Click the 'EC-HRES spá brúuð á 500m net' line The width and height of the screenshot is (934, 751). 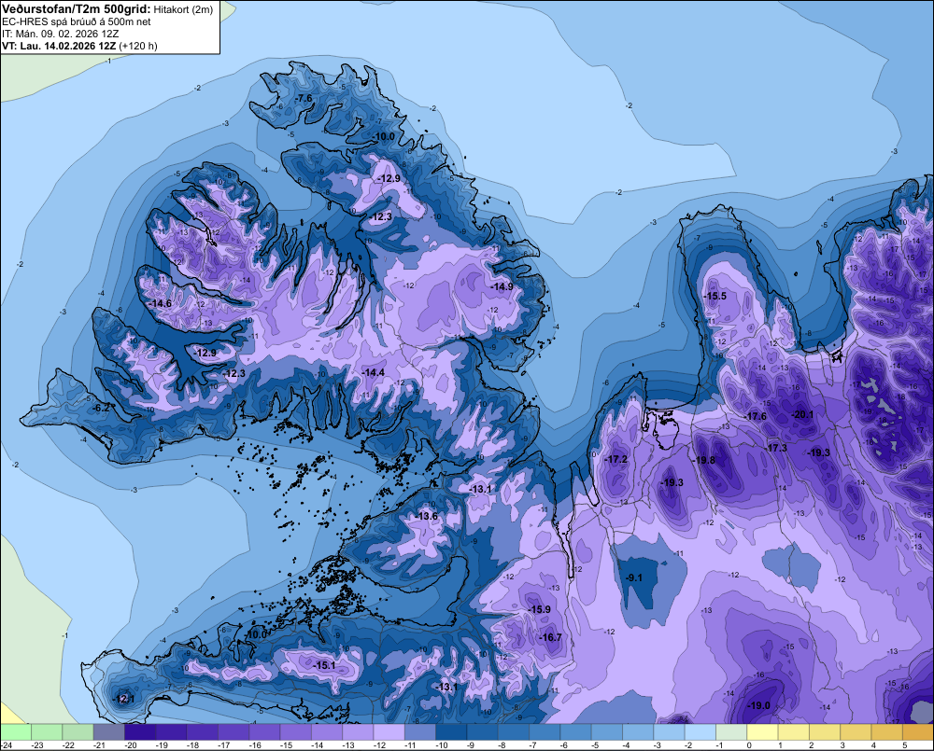click(x=77, y=21)
